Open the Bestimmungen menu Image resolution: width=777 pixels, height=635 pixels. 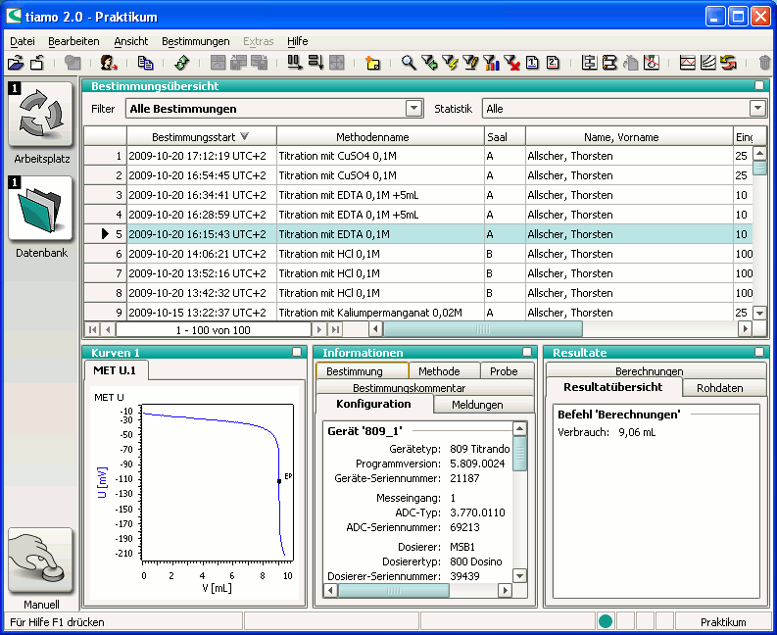195,41
